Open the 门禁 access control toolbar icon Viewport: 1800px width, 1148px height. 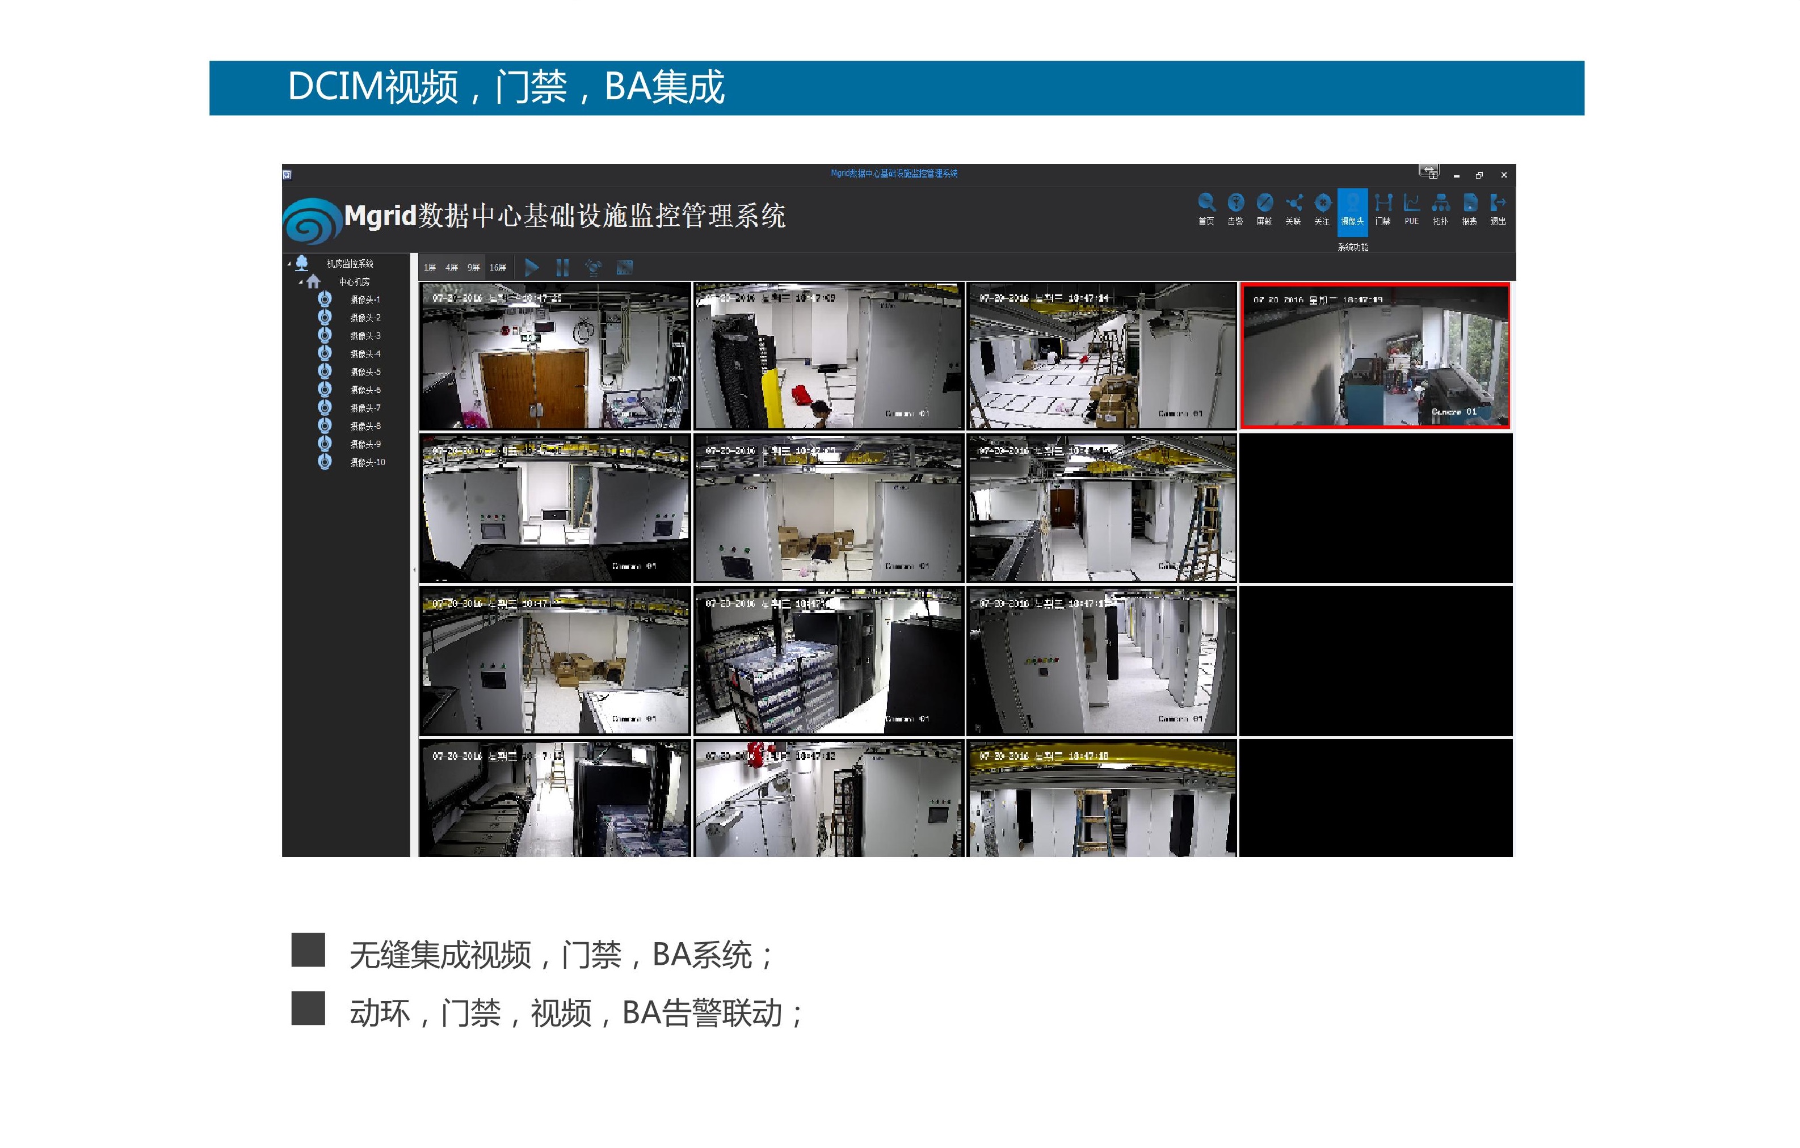pyautogui.click(x=1383, y=209)
